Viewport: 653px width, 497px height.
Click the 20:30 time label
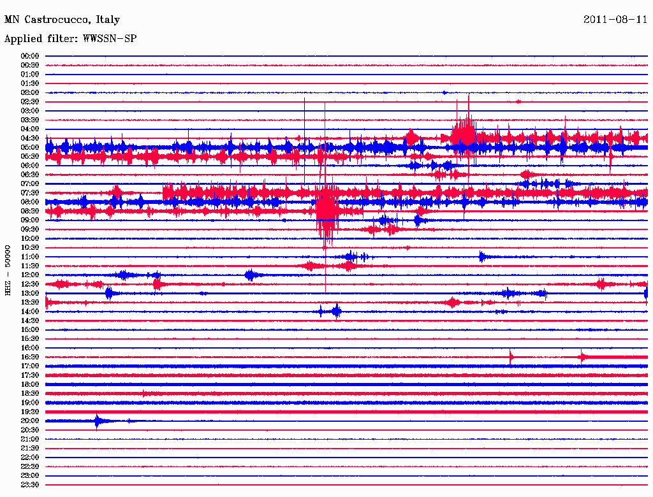coord(30,430)
